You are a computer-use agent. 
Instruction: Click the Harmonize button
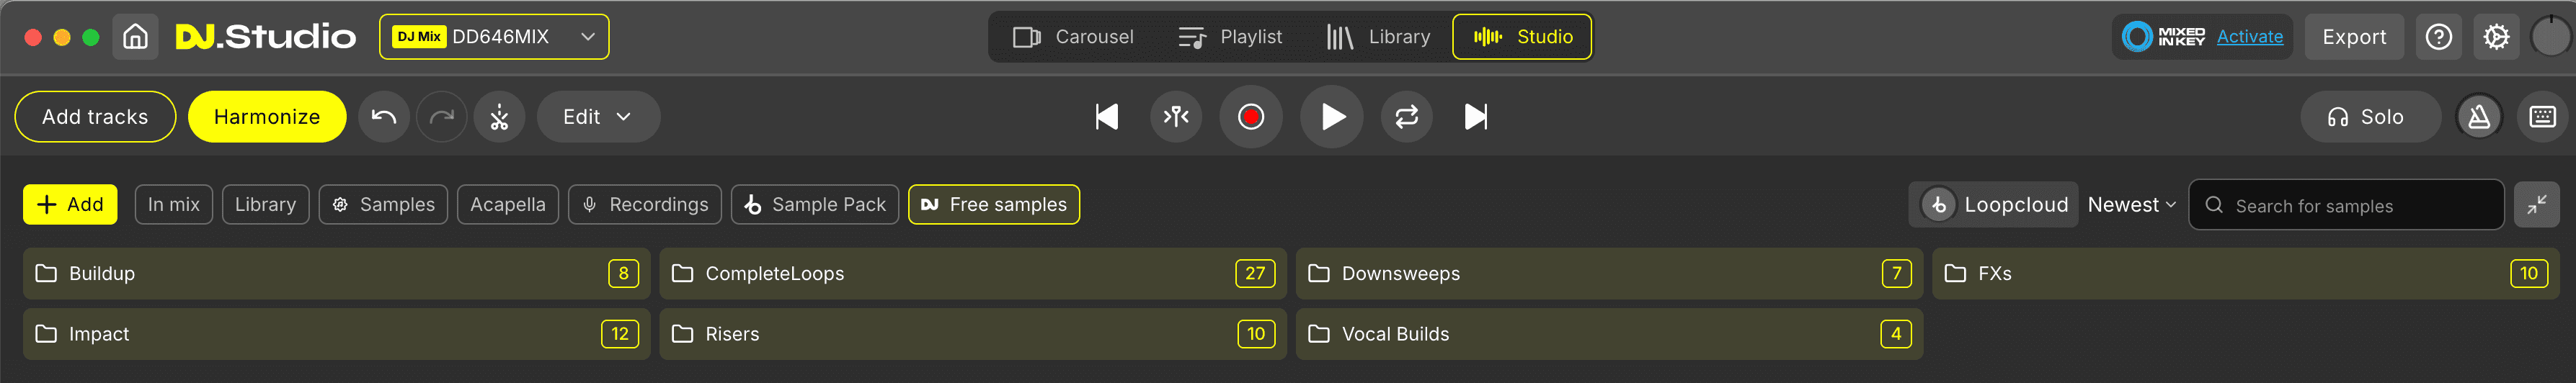(267, 117)
